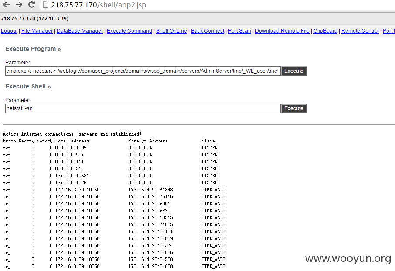Image resolution: width=395 pixels, height=271 pixels.
Task: Click the Active Internet connections heading line
Action: pyautogui.click(x=72, y=134)
